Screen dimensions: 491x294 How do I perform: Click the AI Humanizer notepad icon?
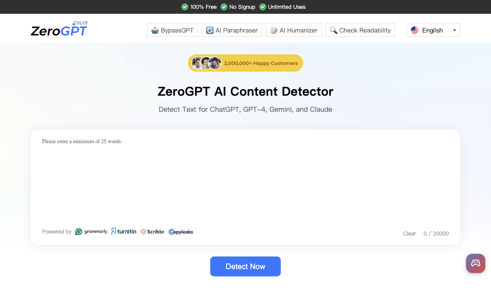coord(274,30)
